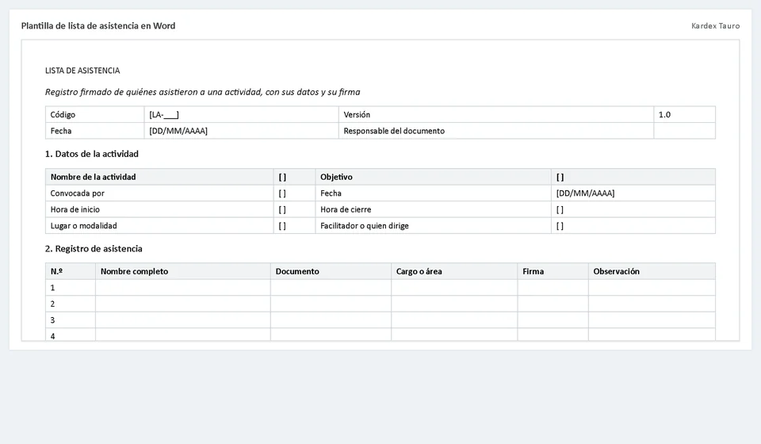Image resolution: width=761 pixels, height=444 pixels.
Task: Click the 'Documento' column header
Action: (x=331, y=271)
